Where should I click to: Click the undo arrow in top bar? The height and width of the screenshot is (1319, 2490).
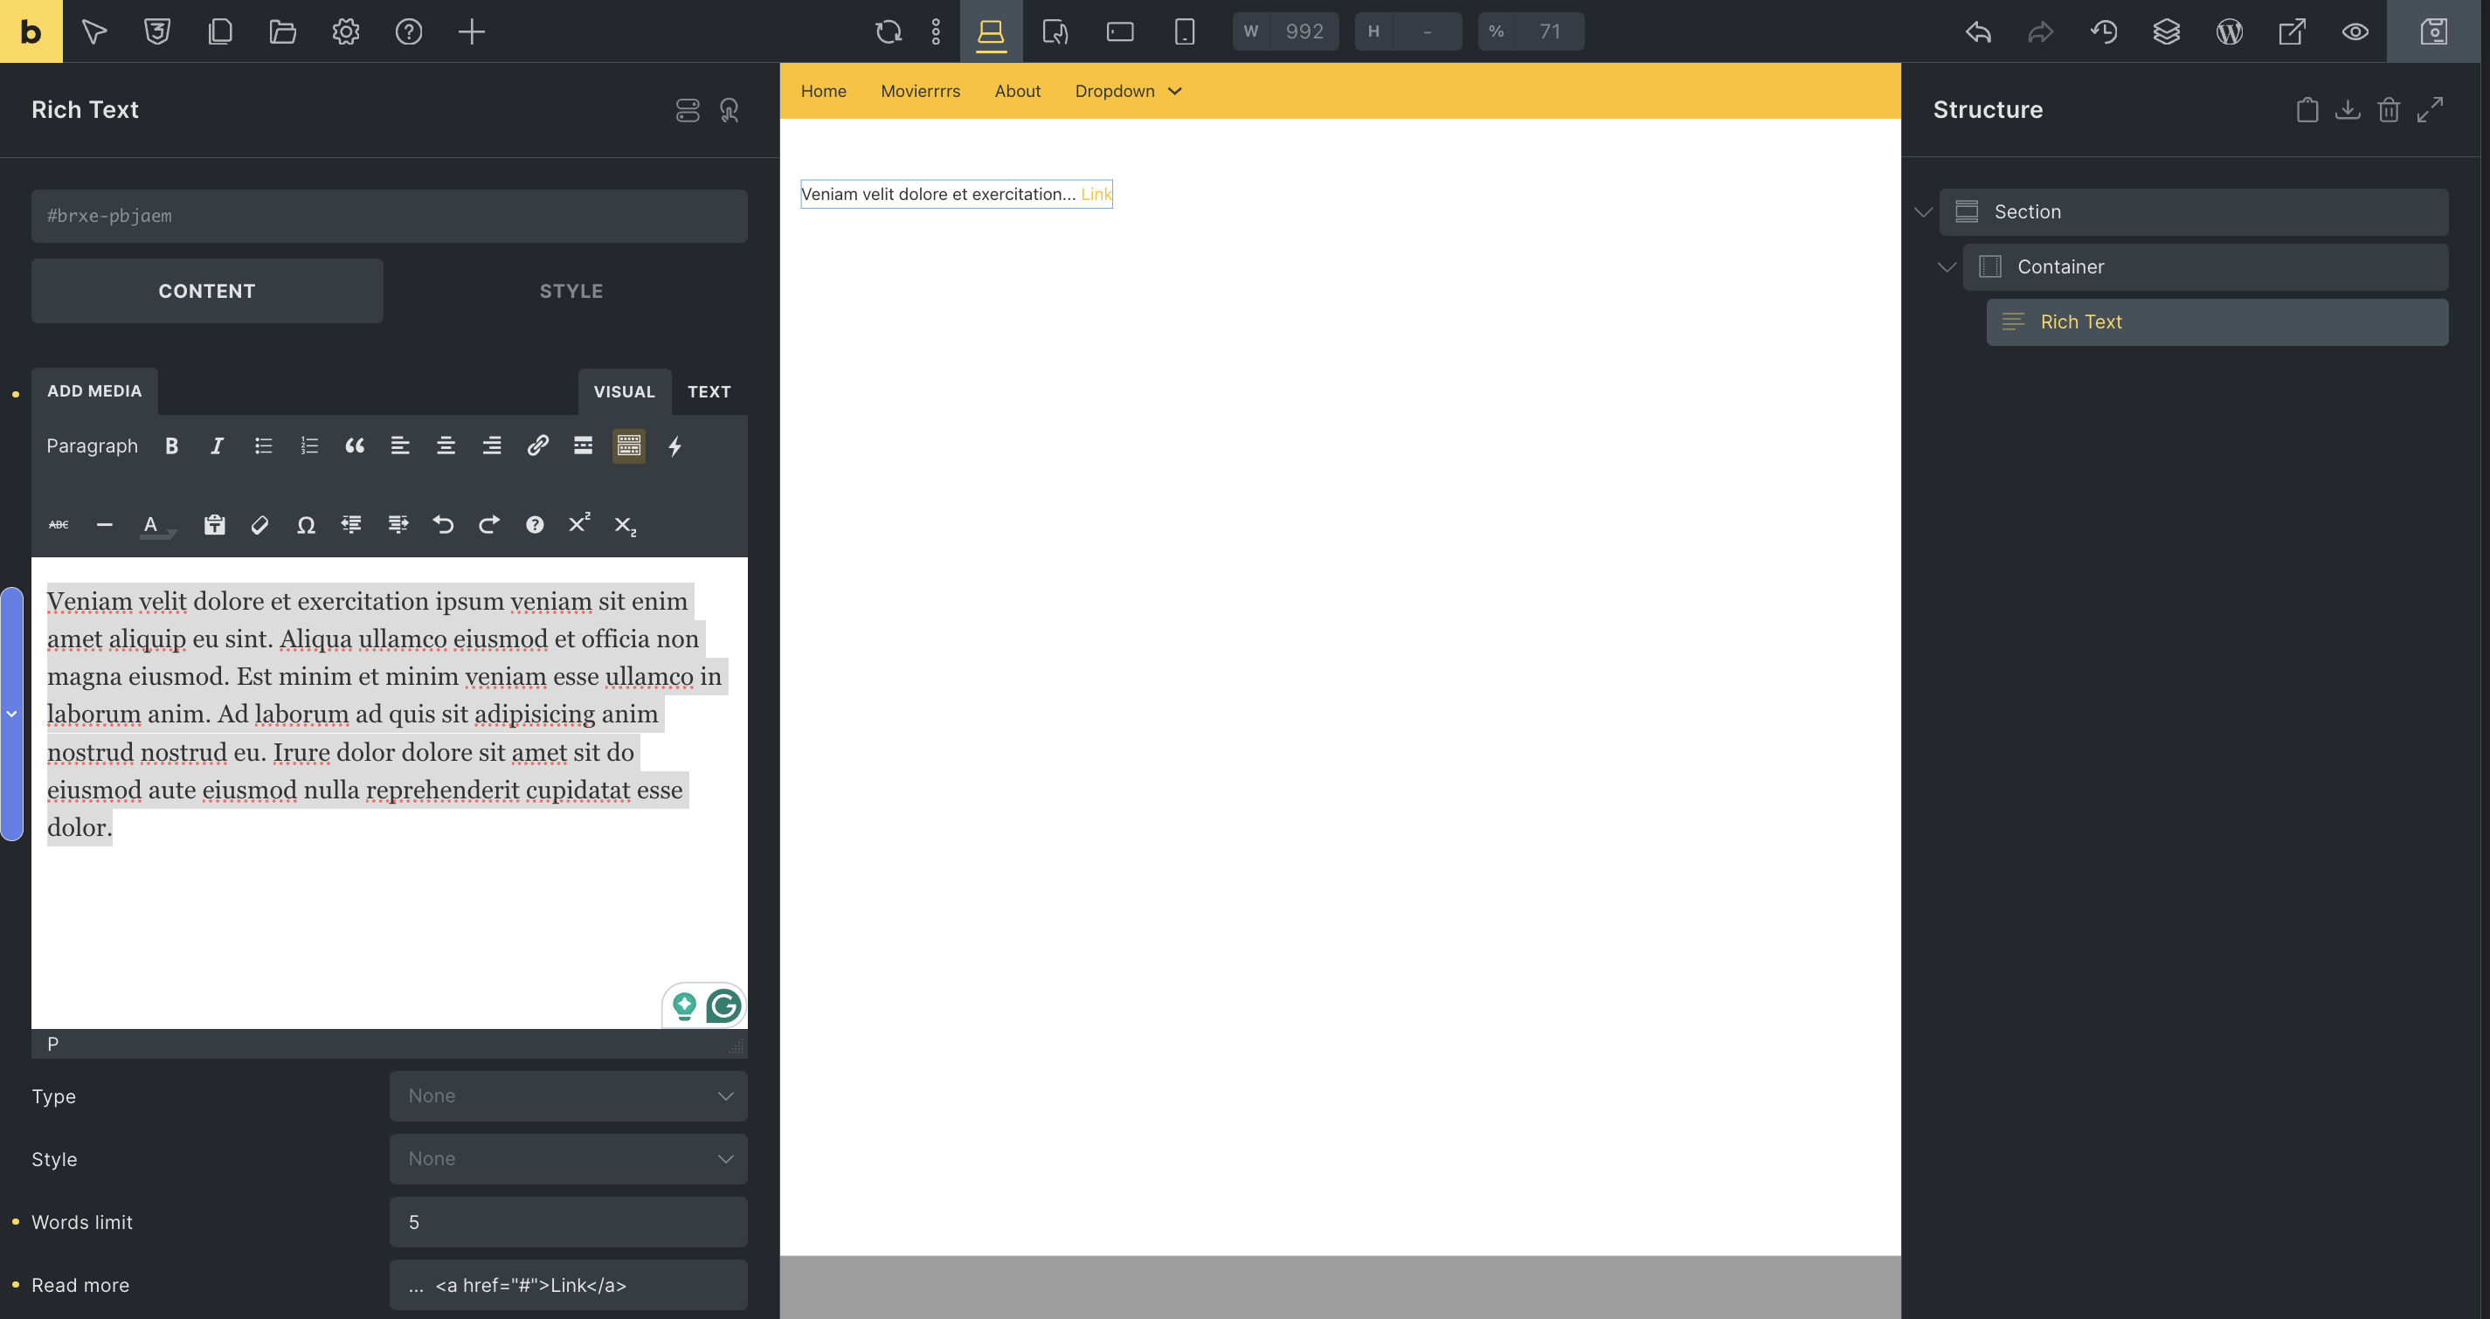coord(1978,32)
